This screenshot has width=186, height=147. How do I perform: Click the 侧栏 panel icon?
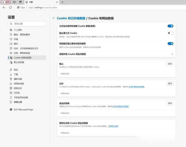[x=11, y=44]
